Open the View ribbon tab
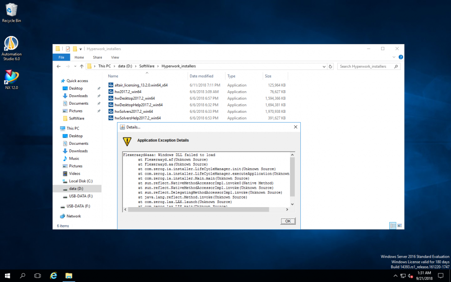 click(x=115, y=57)
